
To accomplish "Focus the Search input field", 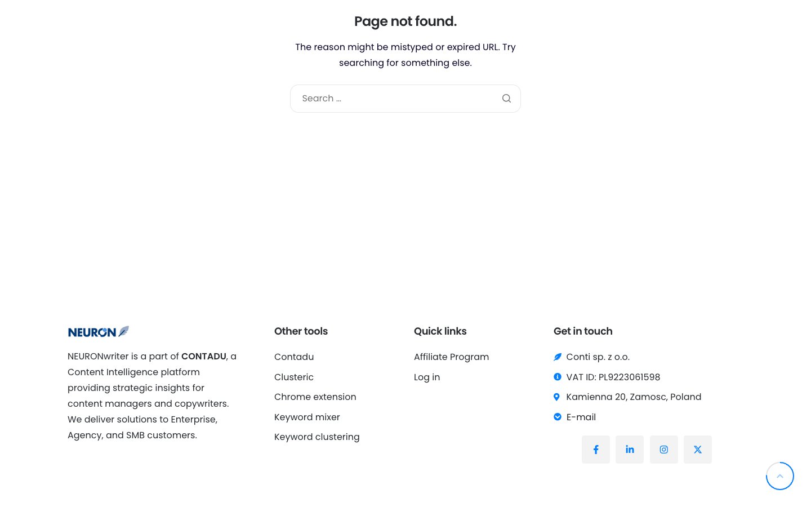I will coord(394,99).
